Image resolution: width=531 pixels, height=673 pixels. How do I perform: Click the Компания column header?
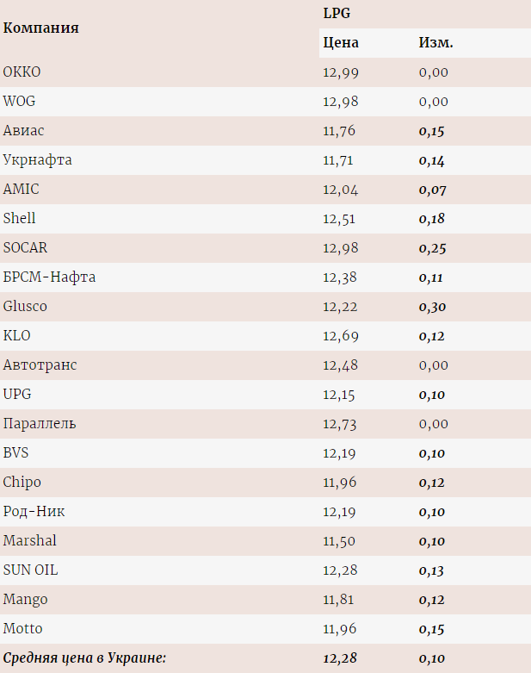(x=41, y=28)
